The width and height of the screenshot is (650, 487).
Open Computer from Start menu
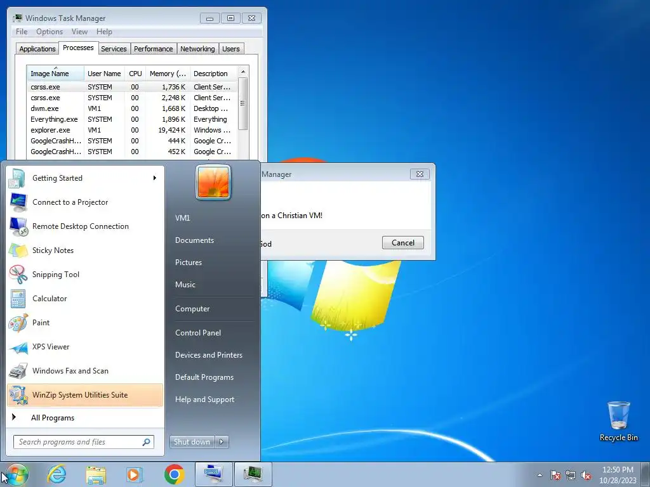[192, 309]
